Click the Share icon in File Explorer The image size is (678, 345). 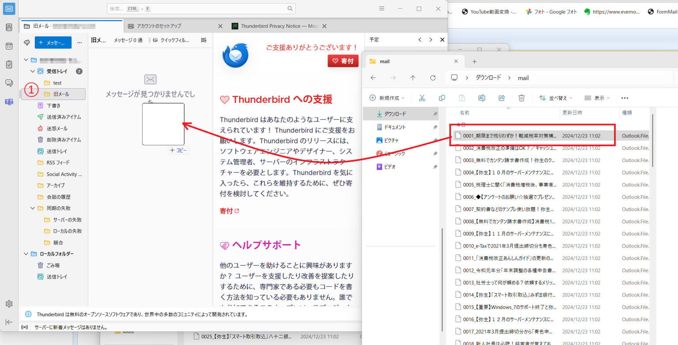click(x=502, y=98)
